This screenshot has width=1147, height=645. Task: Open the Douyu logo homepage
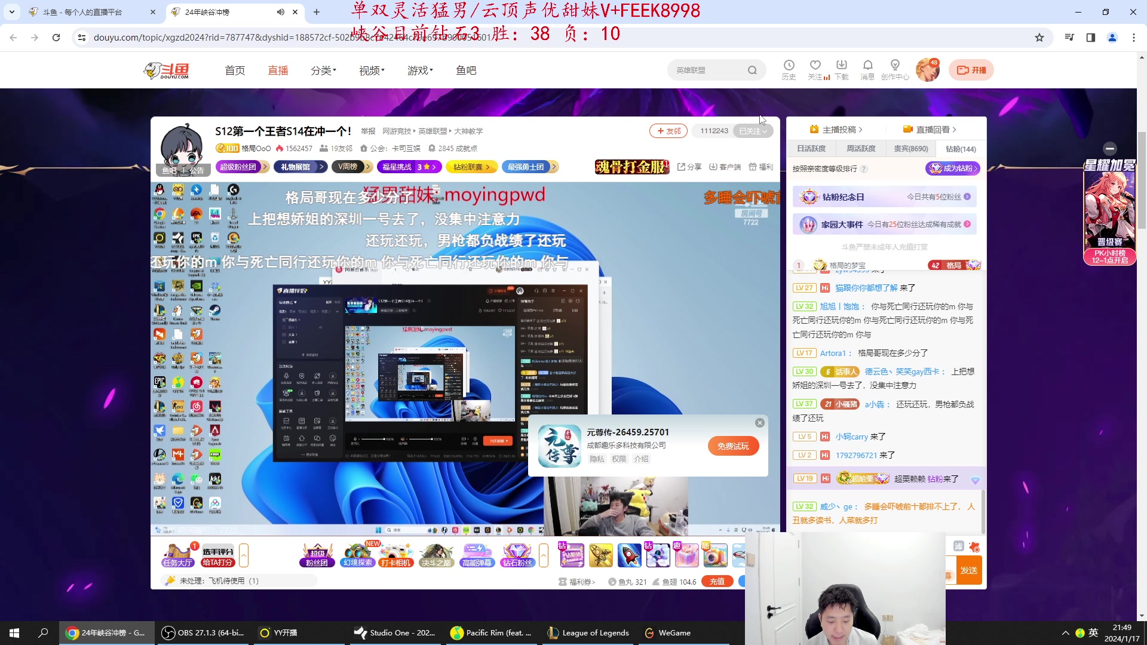click(x=167, y=70)
